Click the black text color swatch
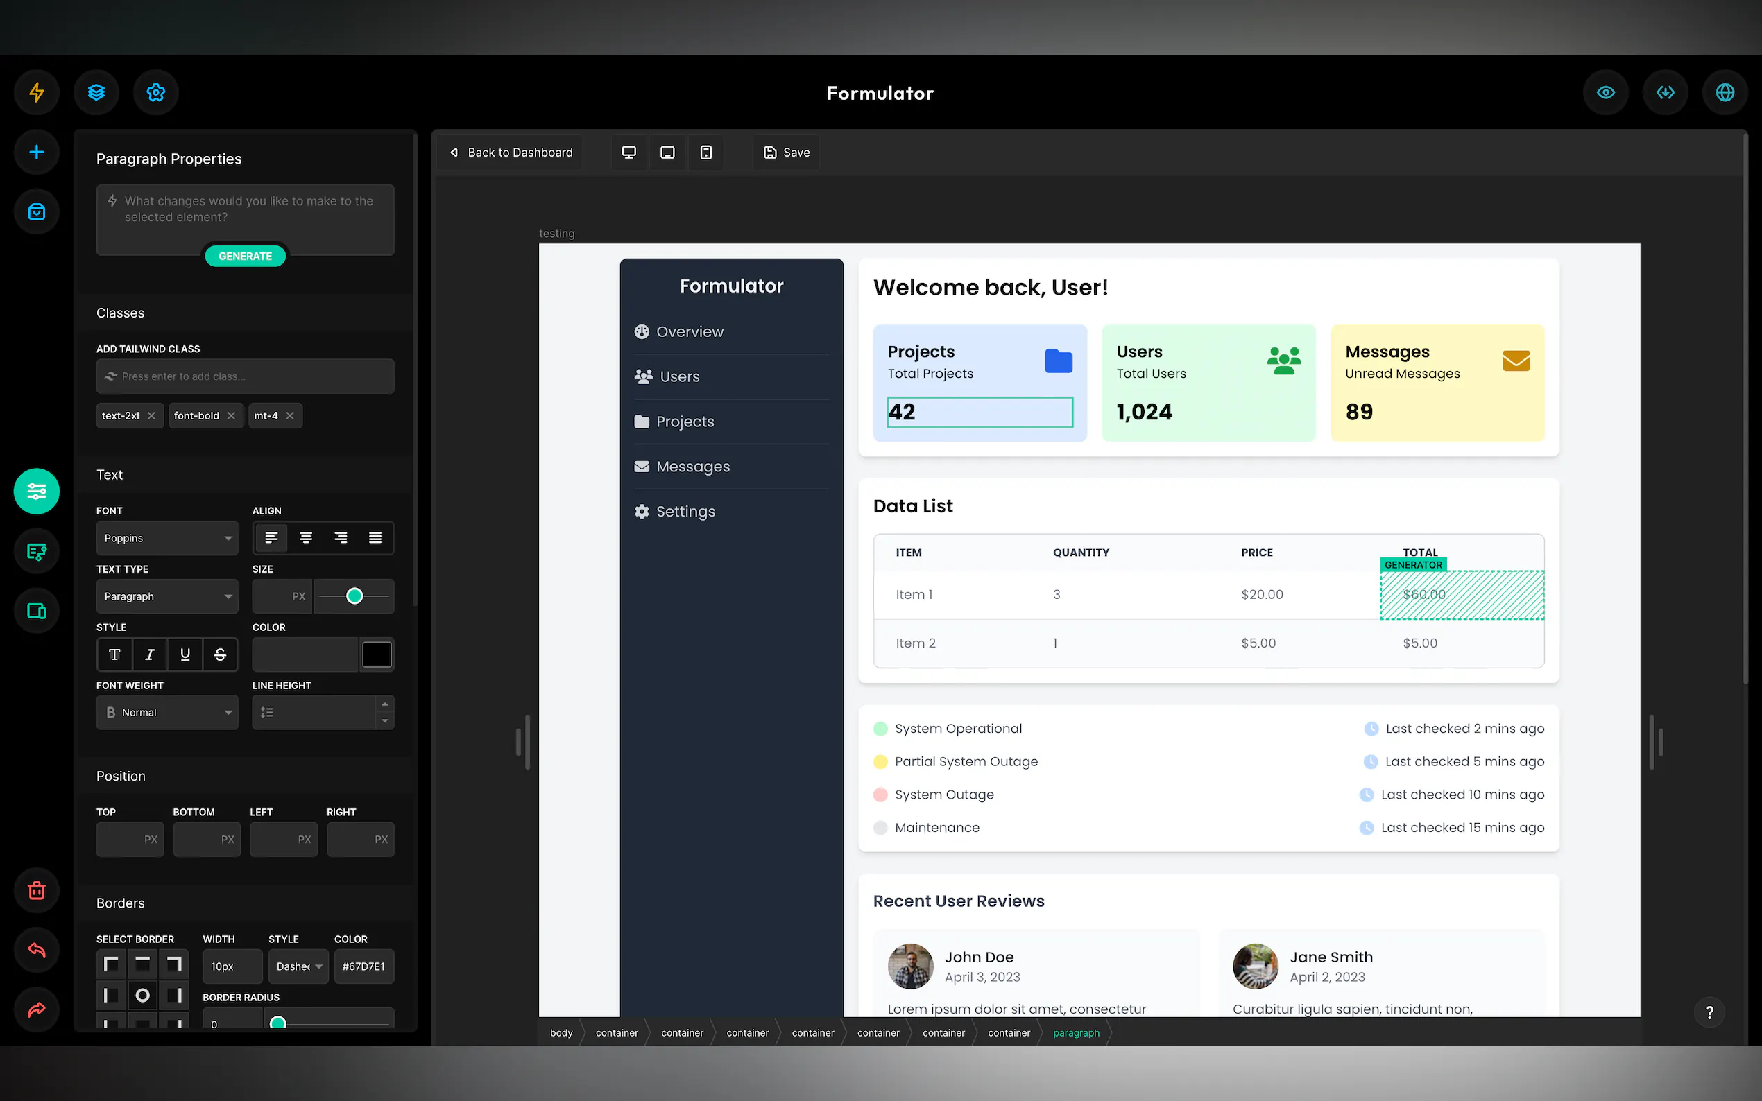The height and width of the screenshot is (1101, 1762). pyautogui.click(x=377, y=654)
